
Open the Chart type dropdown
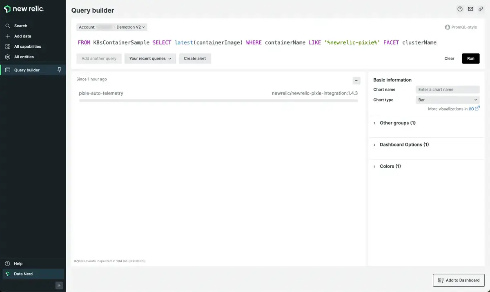447,100
